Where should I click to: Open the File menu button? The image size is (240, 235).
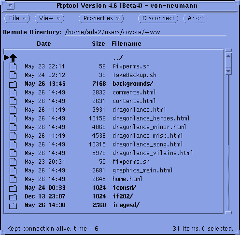click(17, 18)
